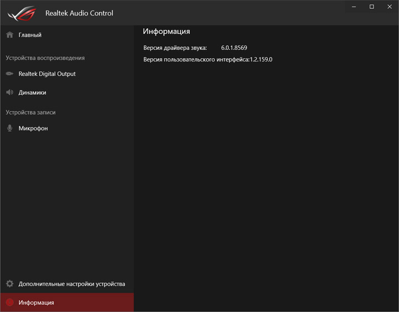Close the Realtek Audio Control window
This screenshot has width=399, height=312.
point(389,6)
